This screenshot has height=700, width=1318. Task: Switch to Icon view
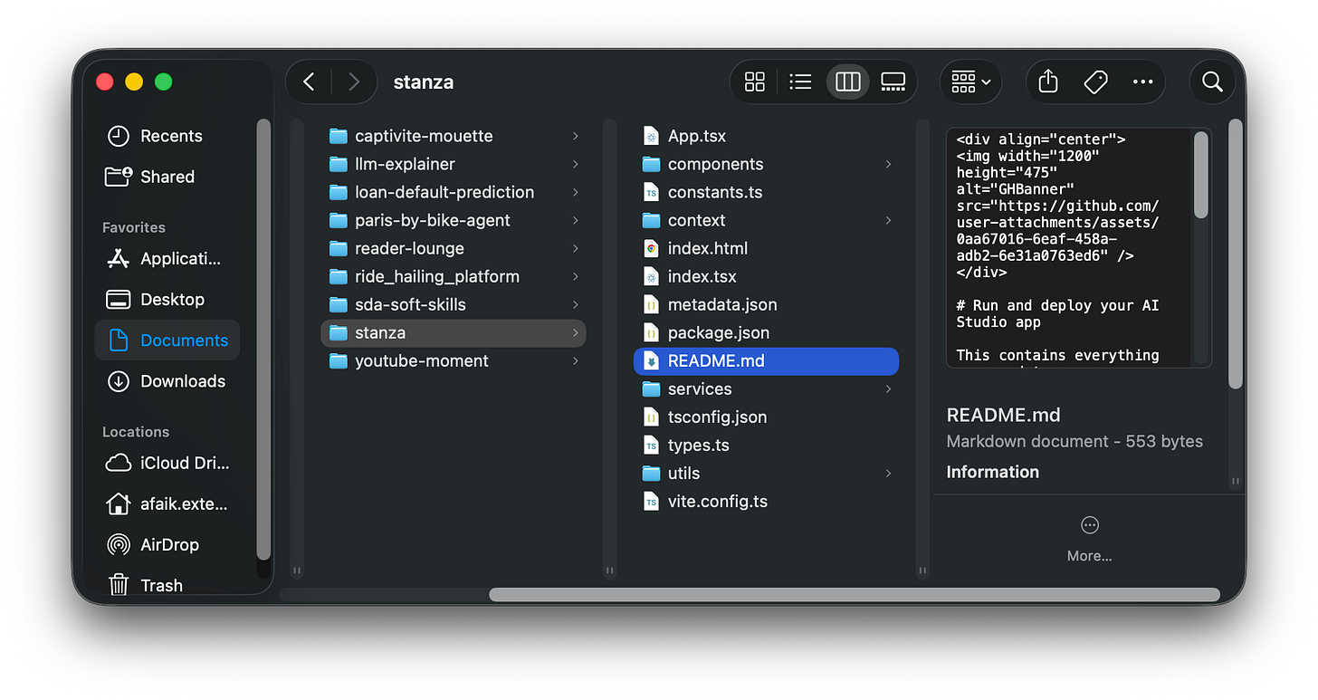(754, 81)
